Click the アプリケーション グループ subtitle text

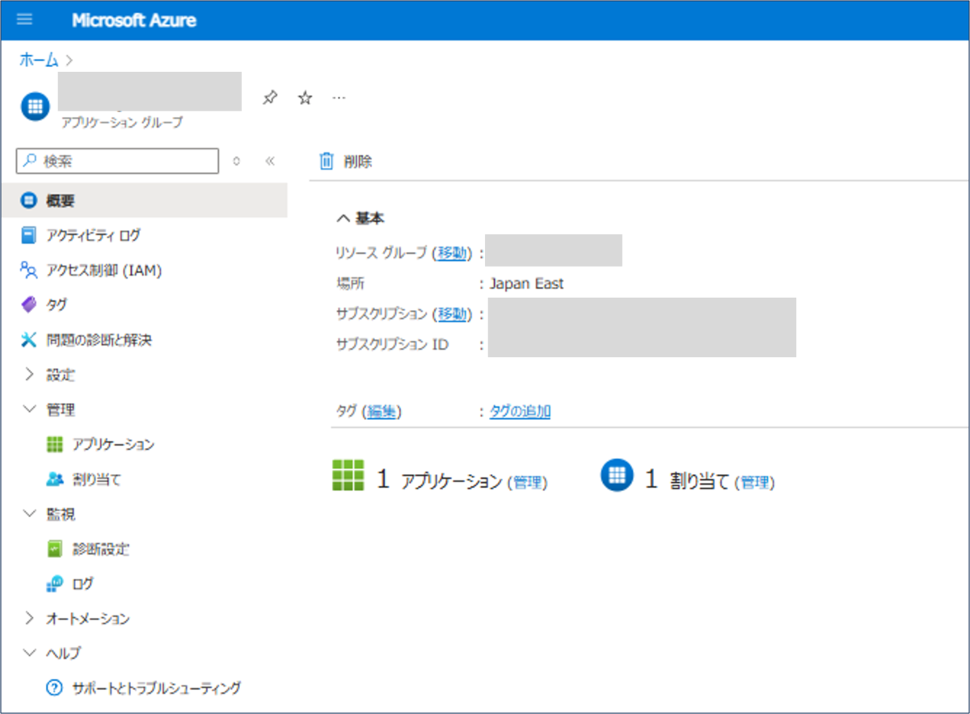[122, 123]
